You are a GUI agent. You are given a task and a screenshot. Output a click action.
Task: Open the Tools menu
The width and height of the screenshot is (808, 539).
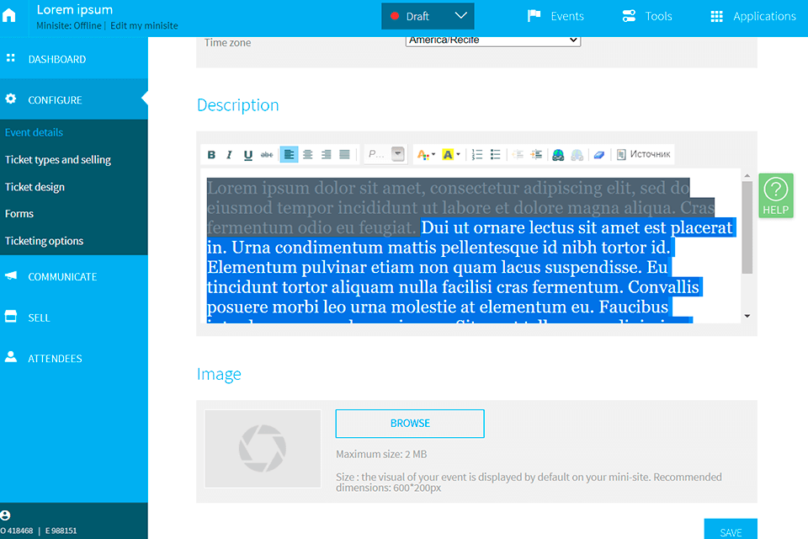point(646,16)
